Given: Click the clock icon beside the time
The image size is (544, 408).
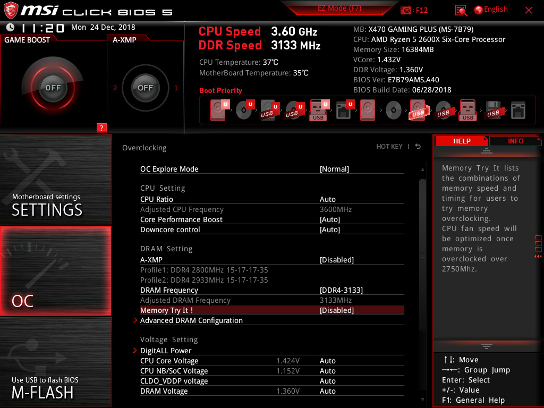Looking at the screenshot, I should point(11,28).
